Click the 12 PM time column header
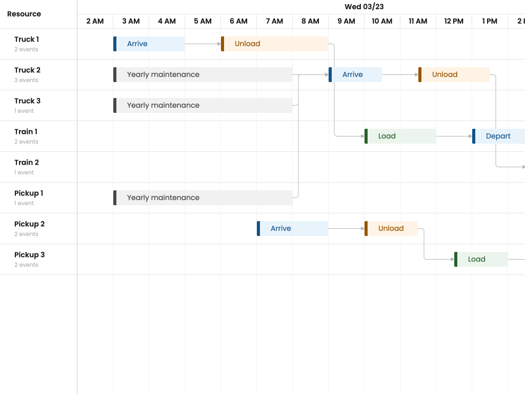Viewport: 525px width, 394px height. [x=454, y=21]
